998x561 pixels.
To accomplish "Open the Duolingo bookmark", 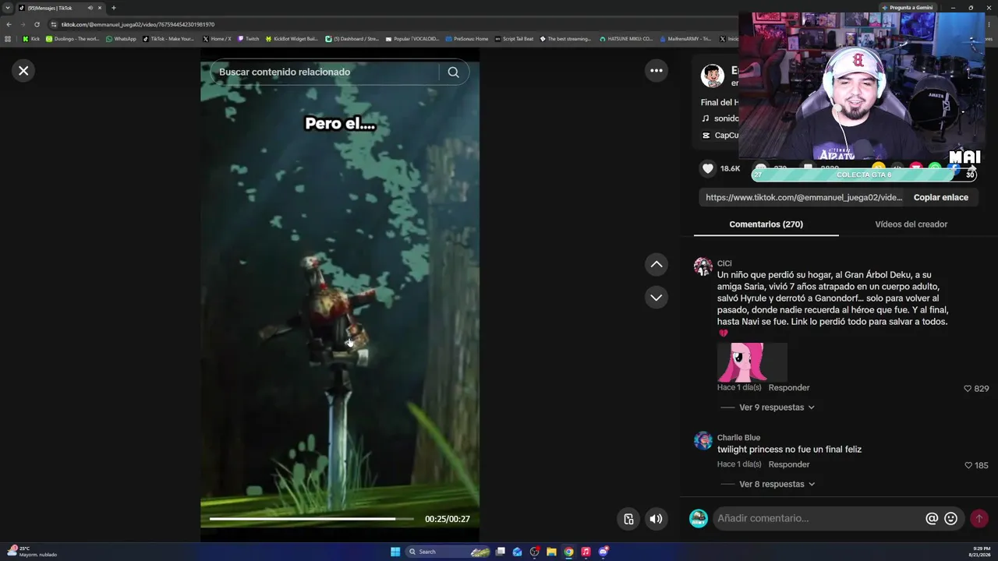I will tap(73, 38).
